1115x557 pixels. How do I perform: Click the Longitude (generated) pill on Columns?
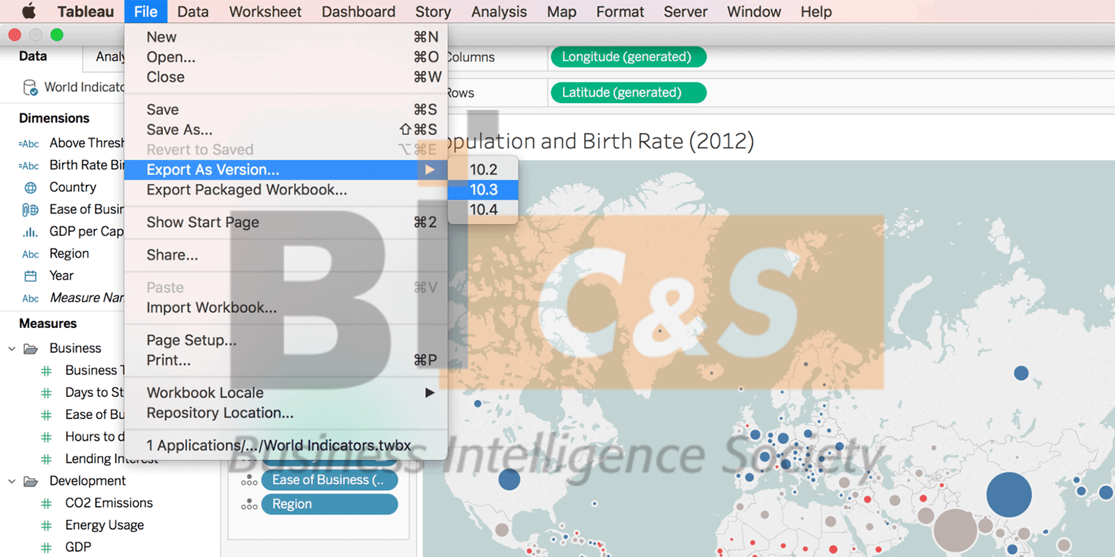tap(629, 57)
